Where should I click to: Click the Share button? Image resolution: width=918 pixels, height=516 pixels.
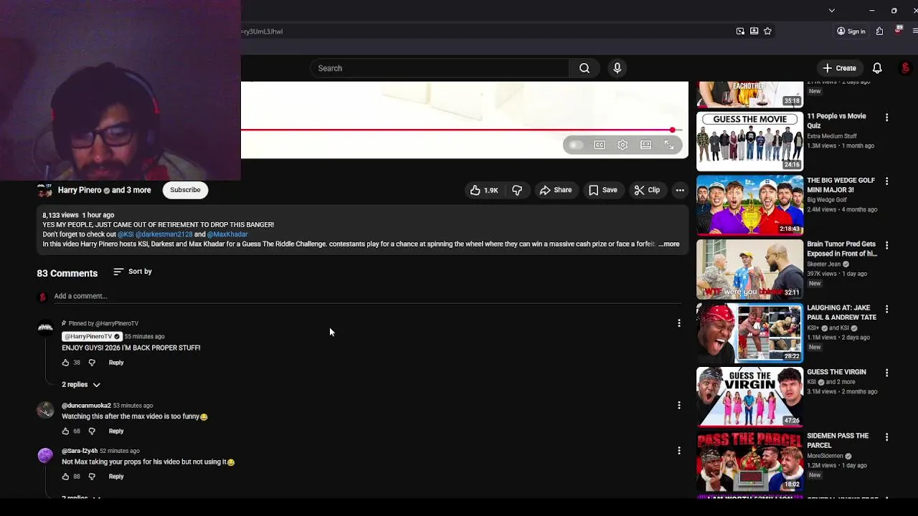tap(556, 190)
